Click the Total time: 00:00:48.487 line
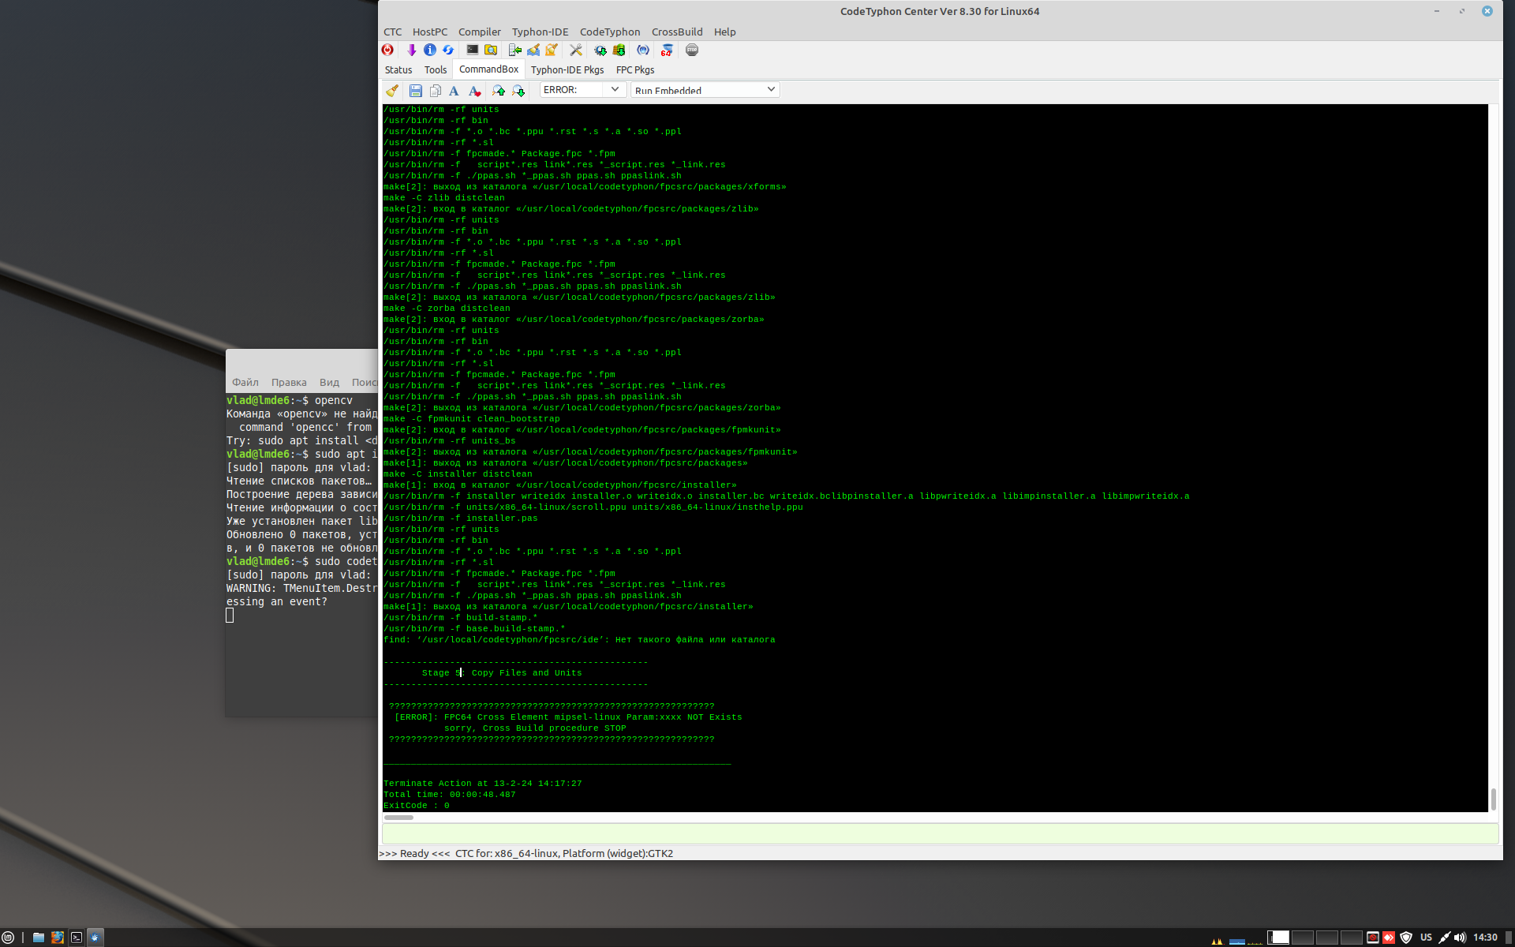 (x=450, y=795)
